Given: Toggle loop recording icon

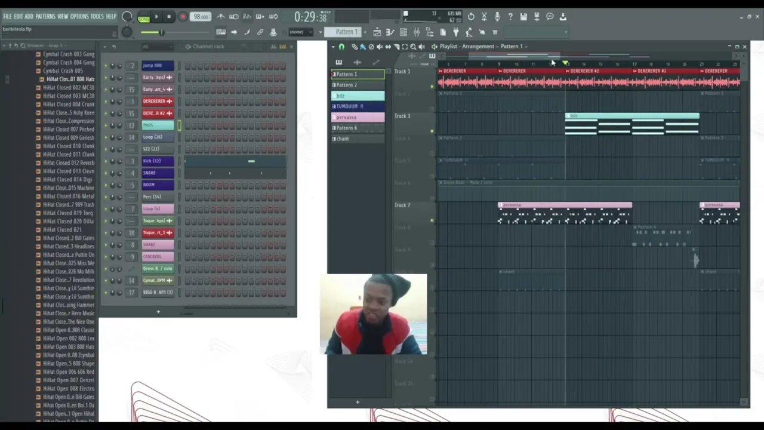Looking at the screenshot, I should tap(273, 17).
